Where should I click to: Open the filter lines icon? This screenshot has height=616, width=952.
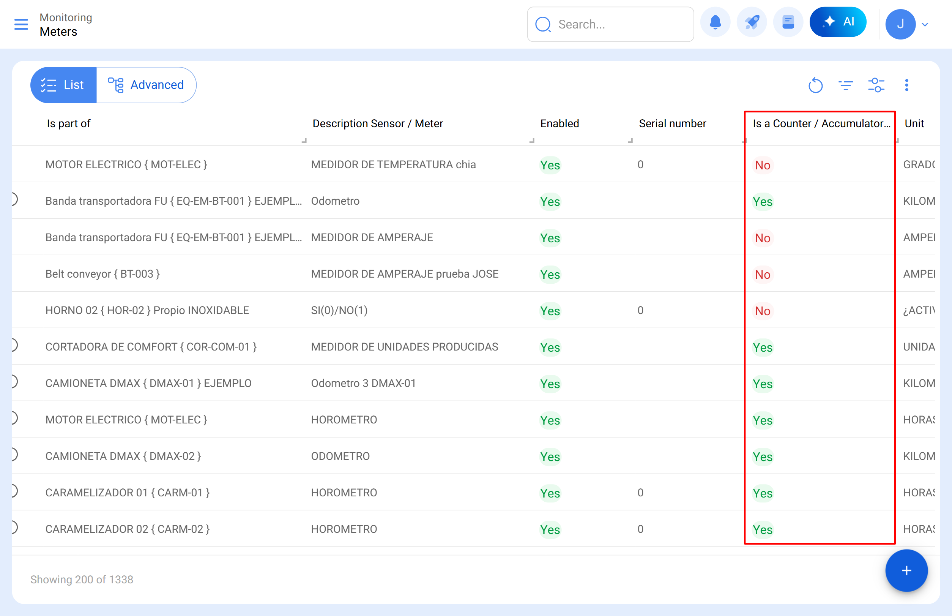(x=845, y=85)
